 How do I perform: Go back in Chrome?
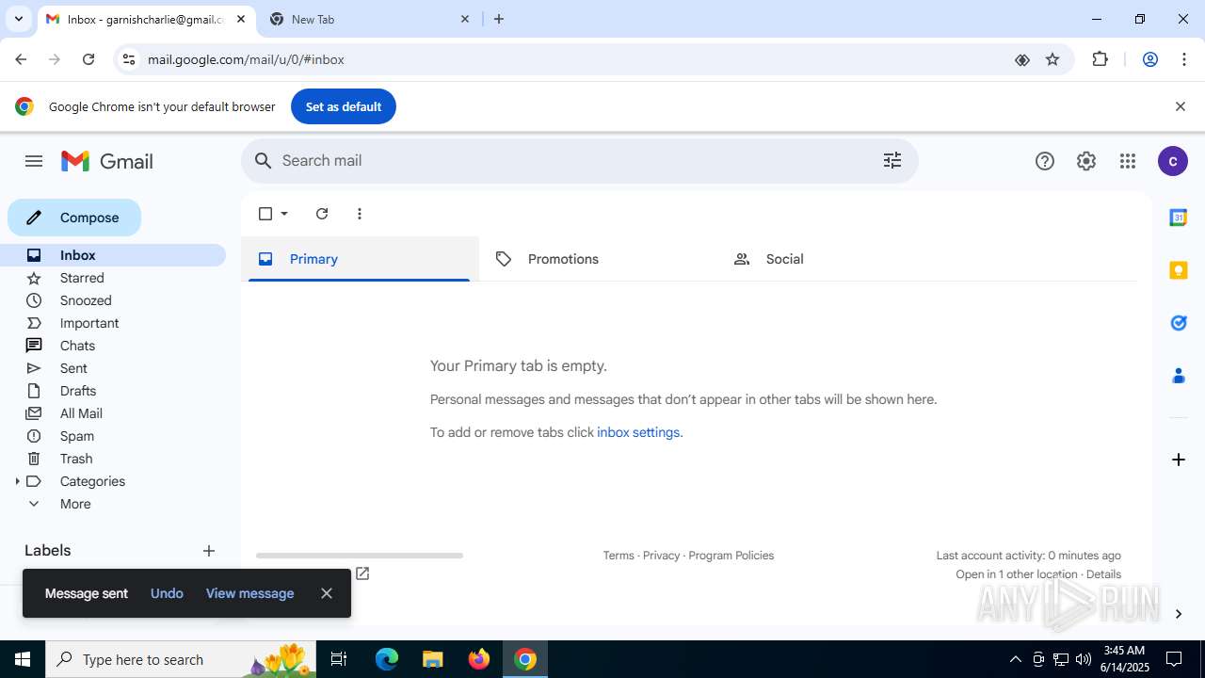coord(21,59)
